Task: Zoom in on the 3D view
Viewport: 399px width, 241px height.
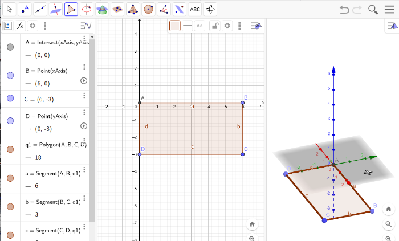Action: click(389, 224)
